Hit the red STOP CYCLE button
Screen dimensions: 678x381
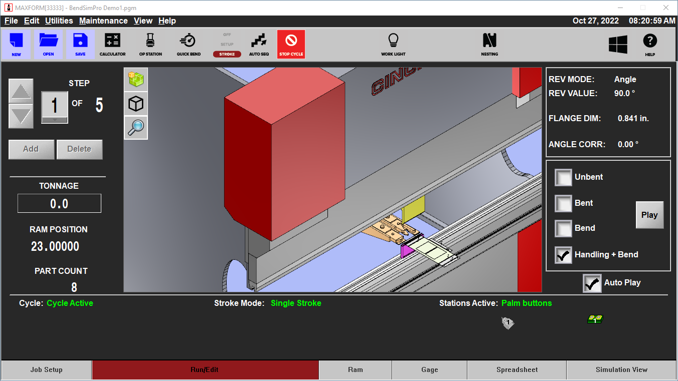pos(291,44)
